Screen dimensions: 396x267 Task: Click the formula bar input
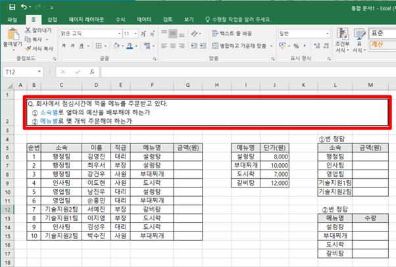click(x=248, y=72)
